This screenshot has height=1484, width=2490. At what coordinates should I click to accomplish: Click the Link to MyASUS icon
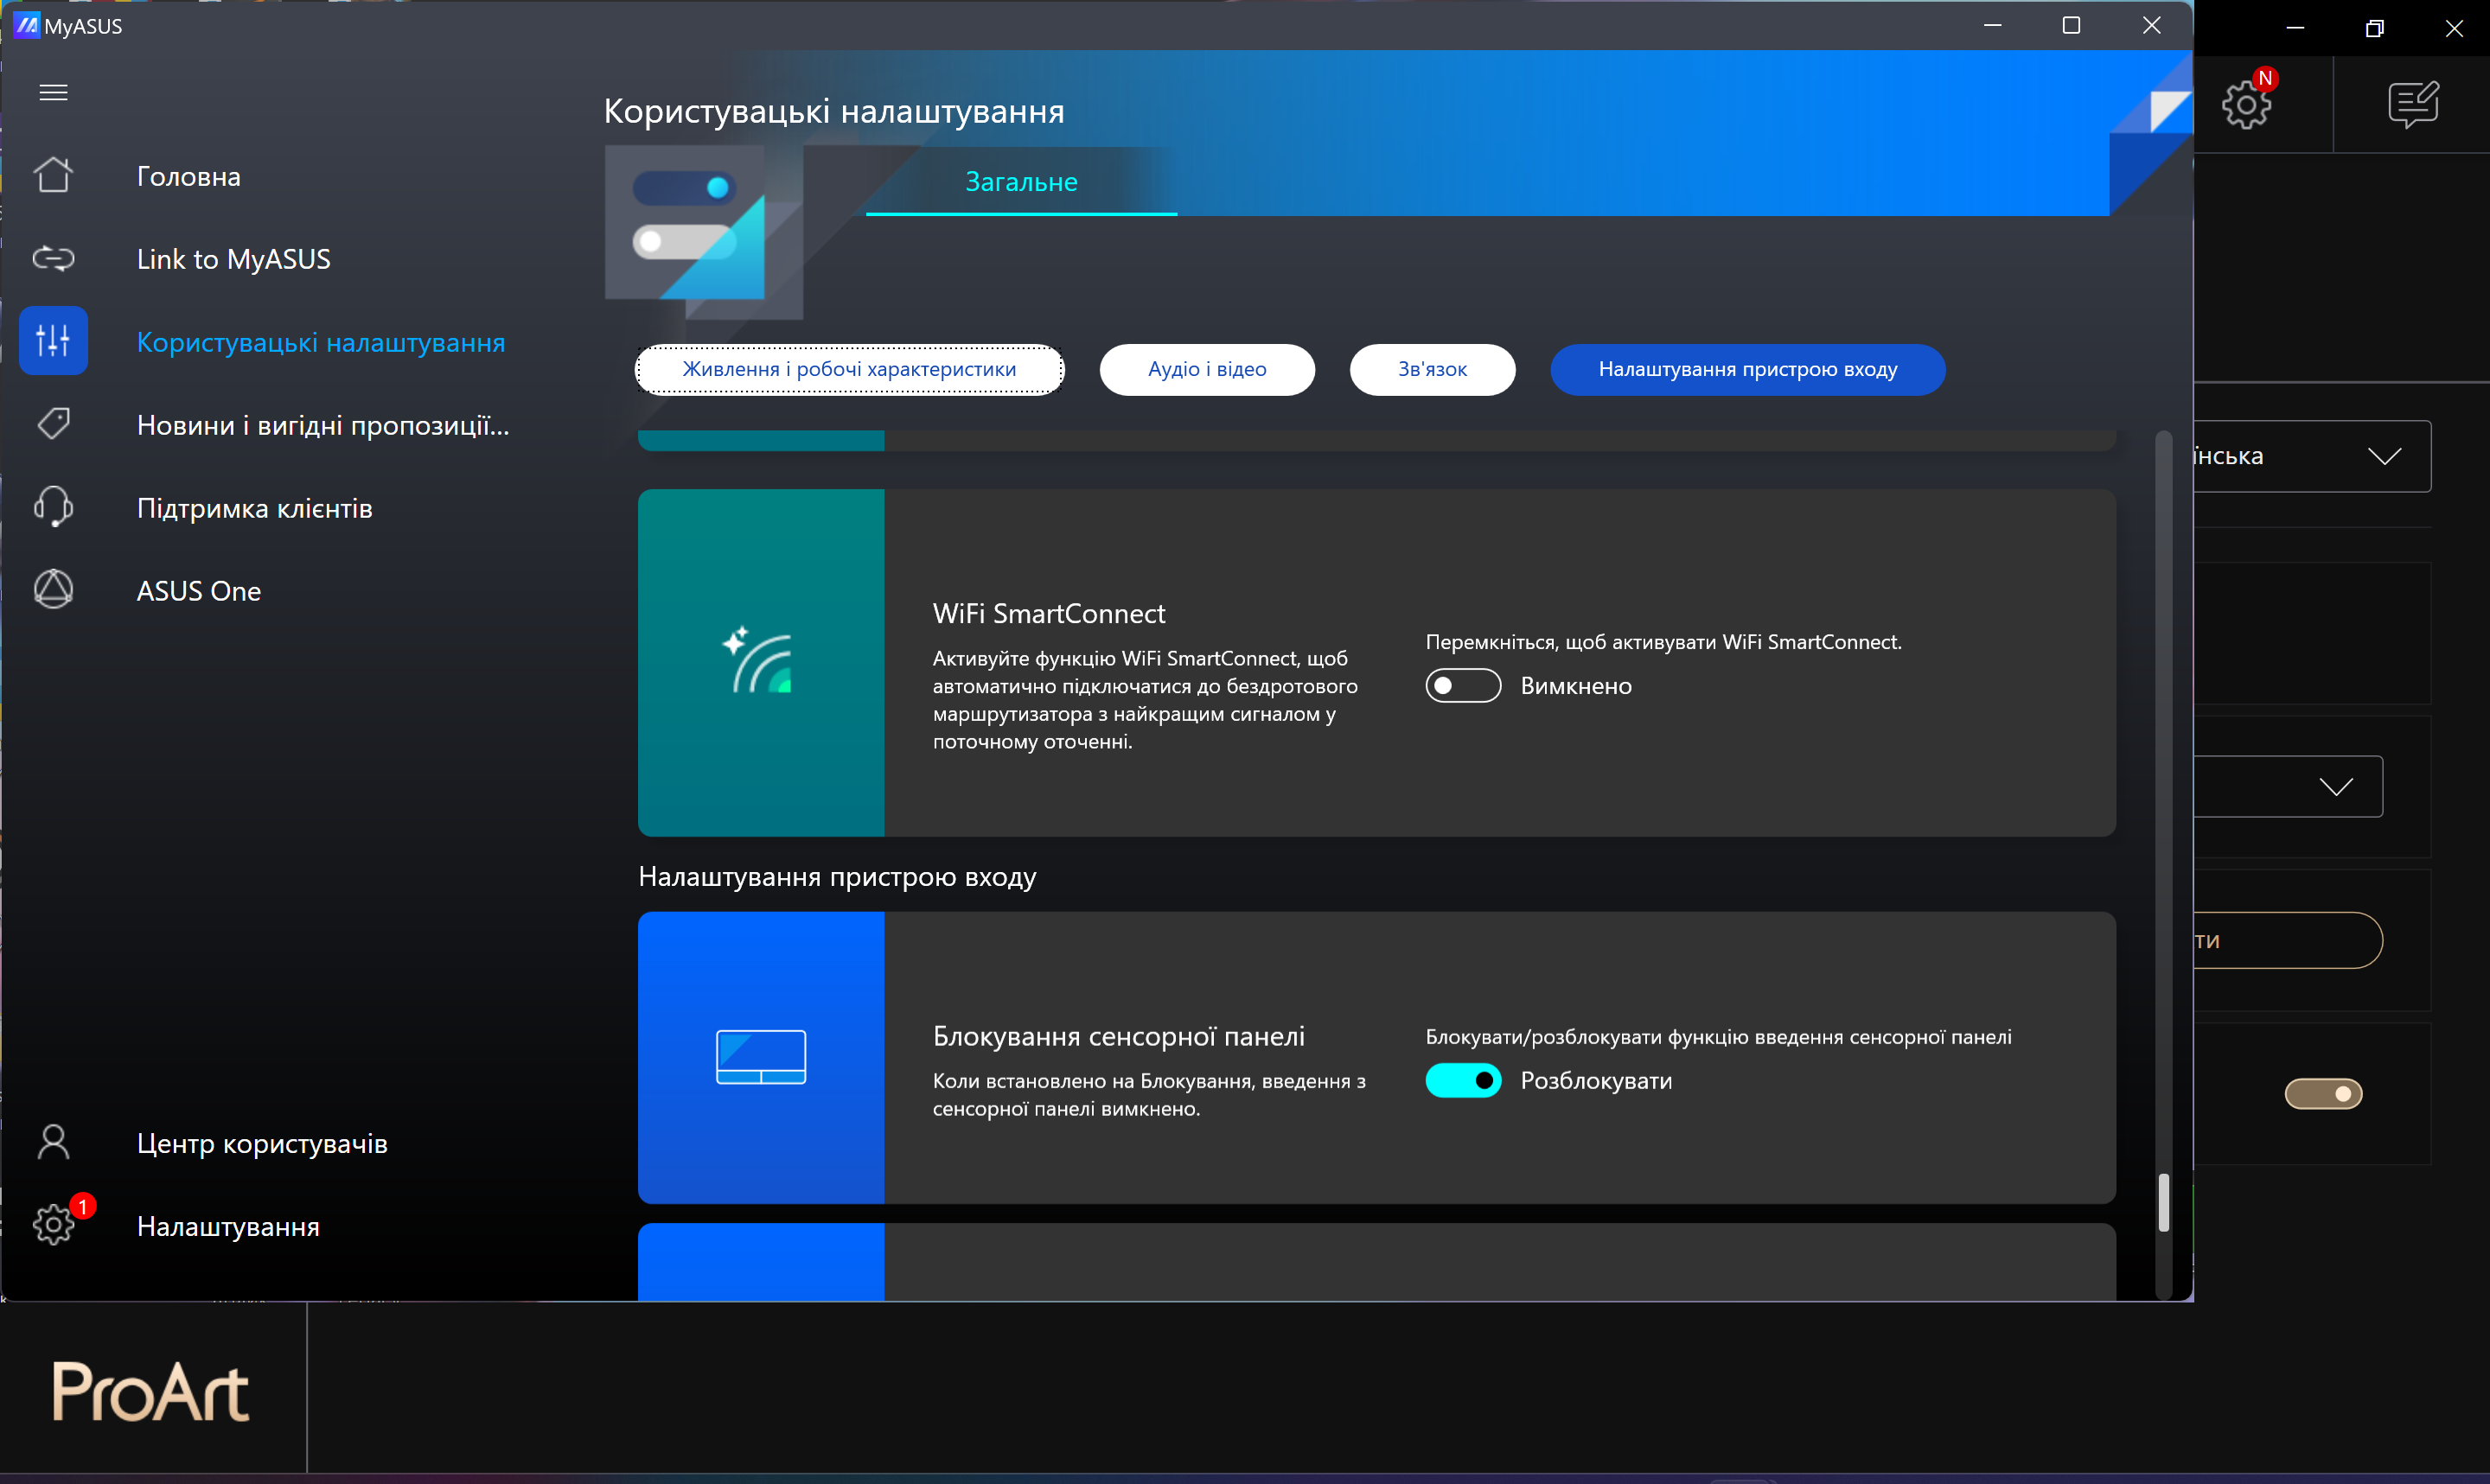click(53, 259)
